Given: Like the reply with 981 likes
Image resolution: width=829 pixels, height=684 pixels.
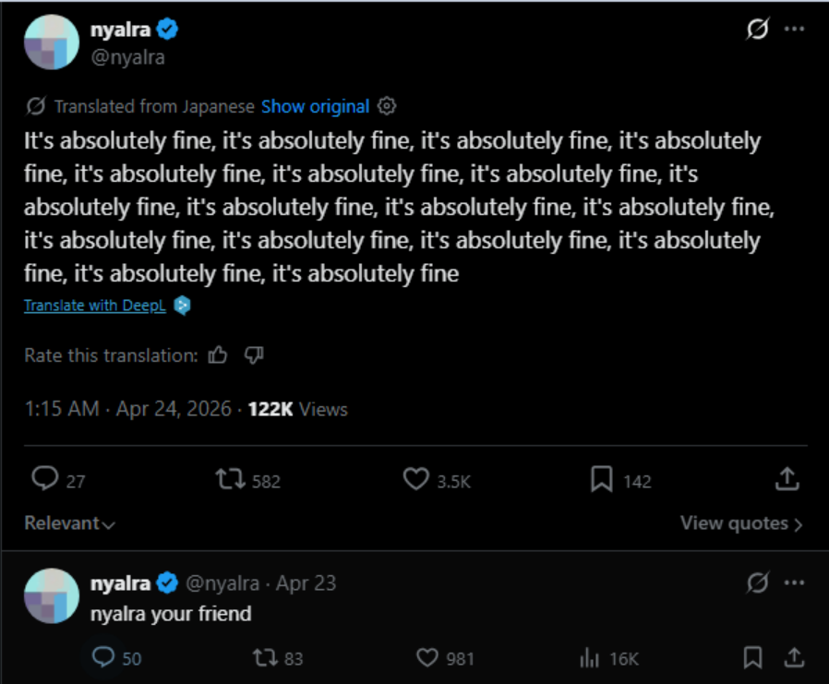Looking at the screenshot, I should click(x=427, y=657).
